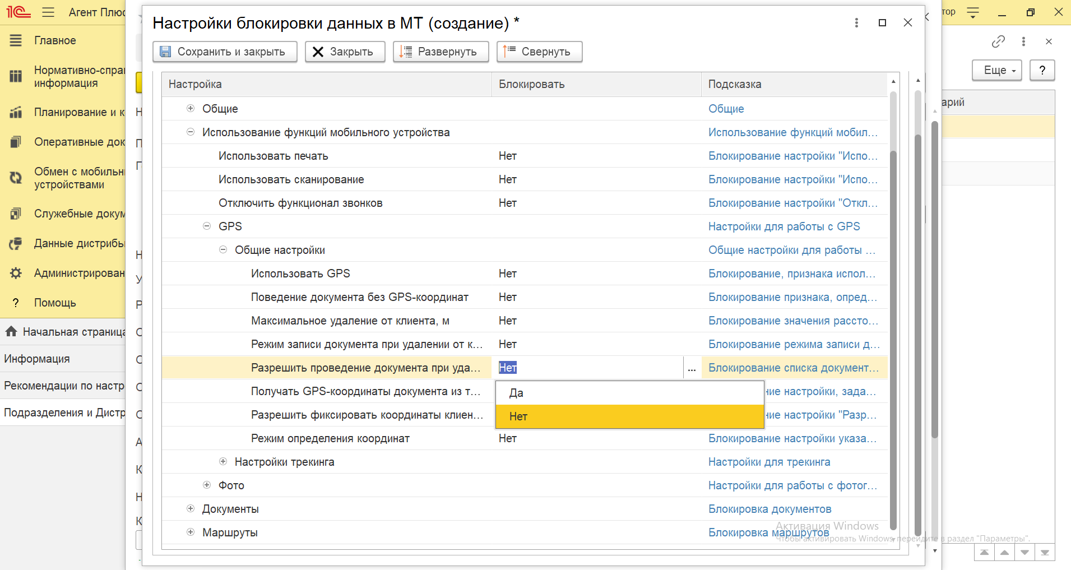The width and height of the screenshot is (1071, 570).
Task: Click Настройки для работы с GPS hint
Action: point(784,226)
